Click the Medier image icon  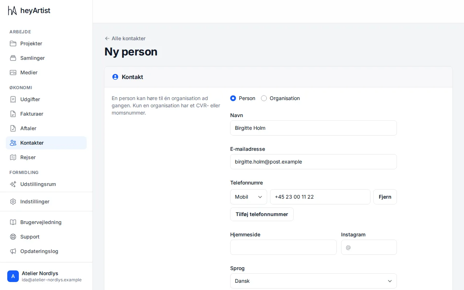(x=13, y=72)
